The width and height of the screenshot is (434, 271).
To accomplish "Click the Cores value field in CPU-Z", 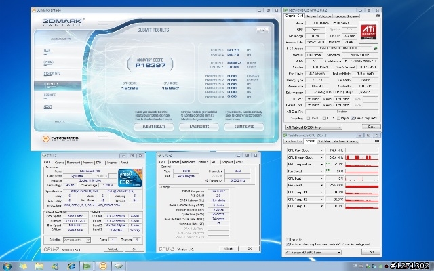I will pyautogui.click(x=113, y=240).
